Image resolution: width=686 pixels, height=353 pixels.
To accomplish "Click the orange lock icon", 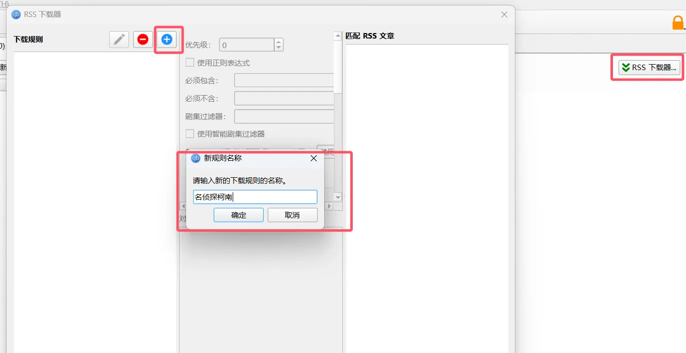I will [x=678, y=23].
